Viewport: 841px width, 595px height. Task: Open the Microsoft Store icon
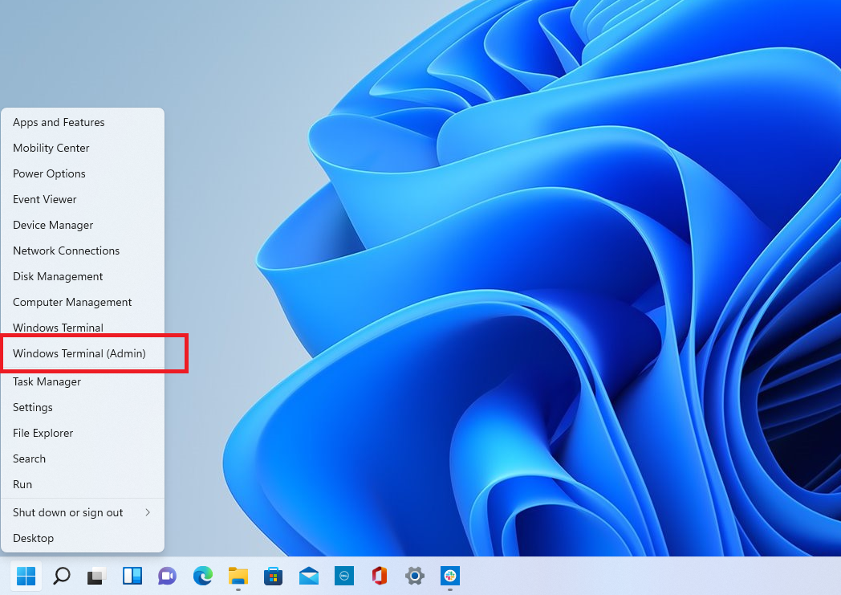point(273,577)
